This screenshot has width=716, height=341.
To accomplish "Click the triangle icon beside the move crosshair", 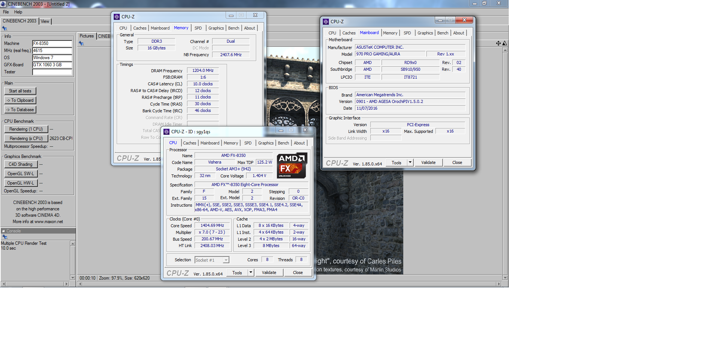I will click(x=505, y=43).
